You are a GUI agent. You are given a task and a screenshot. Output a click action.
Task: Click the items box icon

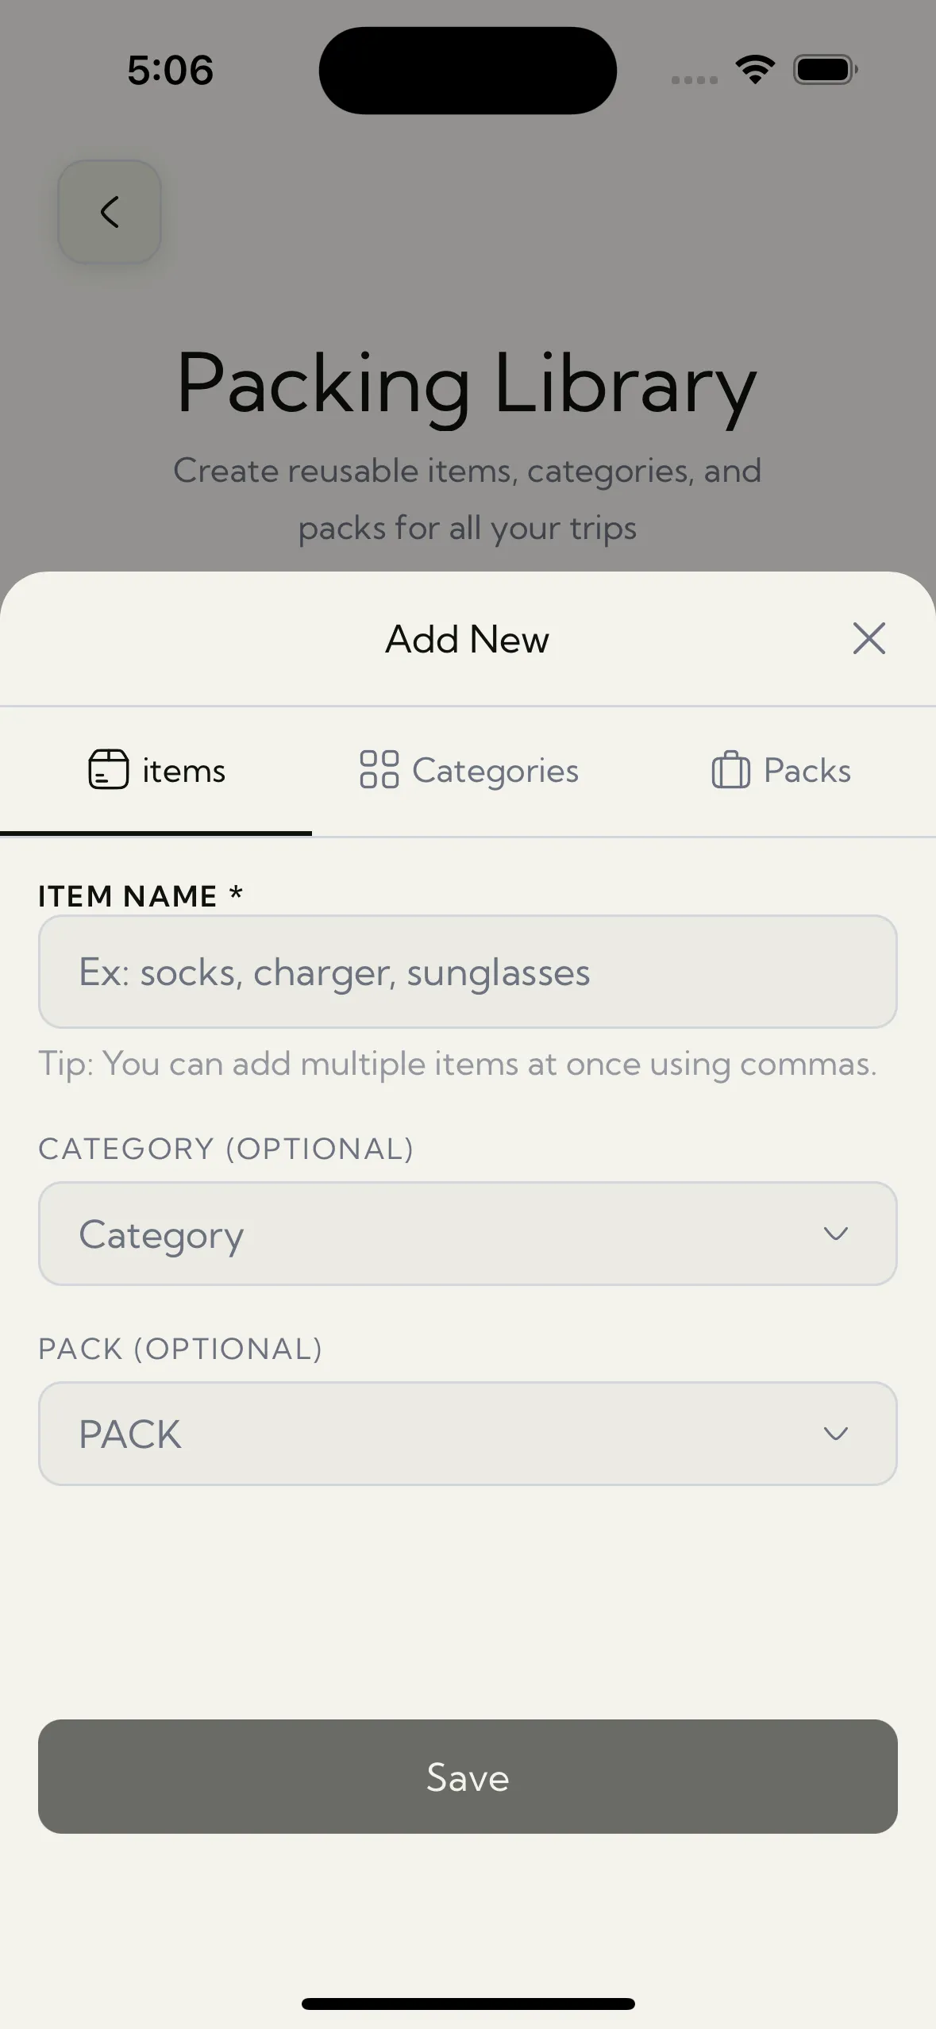tap(108, 769)
